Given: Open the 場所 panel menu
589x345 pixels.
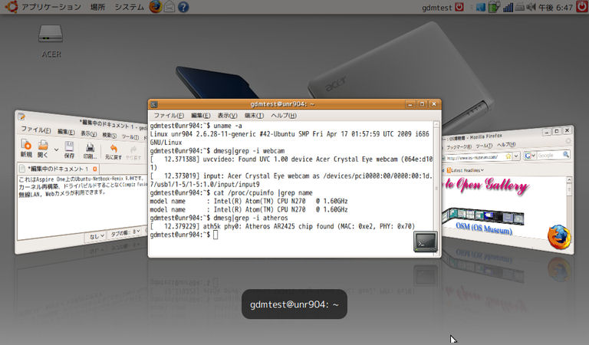Looking at the screenshot, I should pos(97,7).
